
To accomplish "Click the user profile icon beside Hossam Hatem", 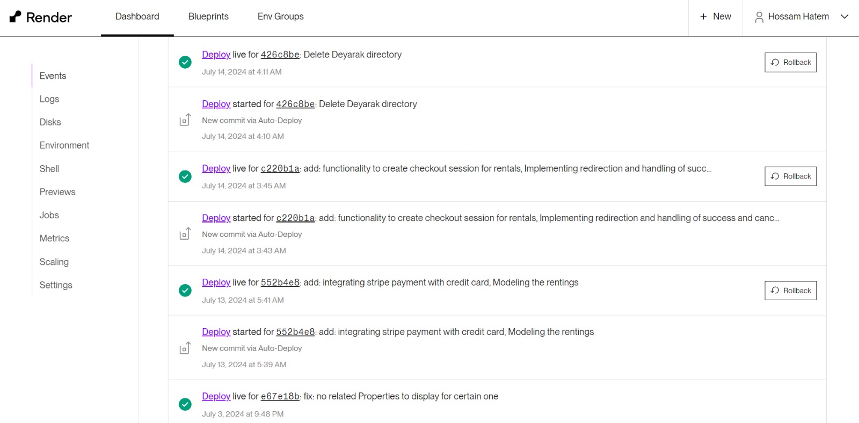I will [759, 17].
